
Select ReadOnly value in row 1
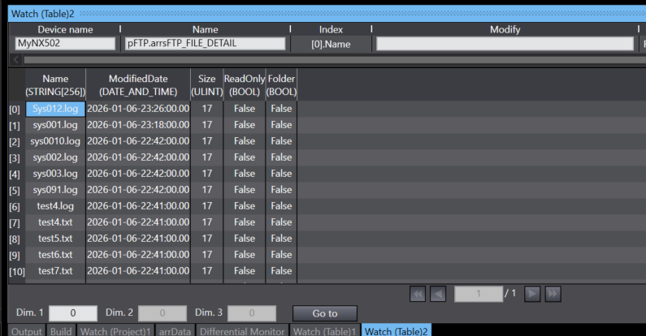tap(244, 125)
